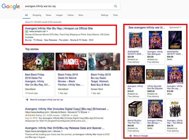Open the More search category menu
The height and width of the screenshot is (140, 189).
tap(81, 15)
